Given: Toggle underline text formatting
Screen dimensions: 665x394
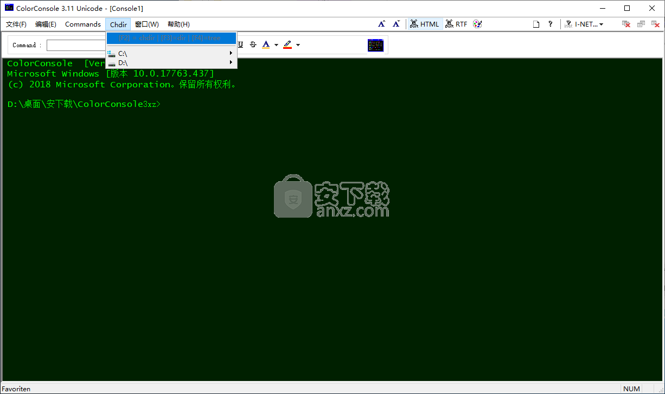Looking at the screenshot, I should coord(240,45).
